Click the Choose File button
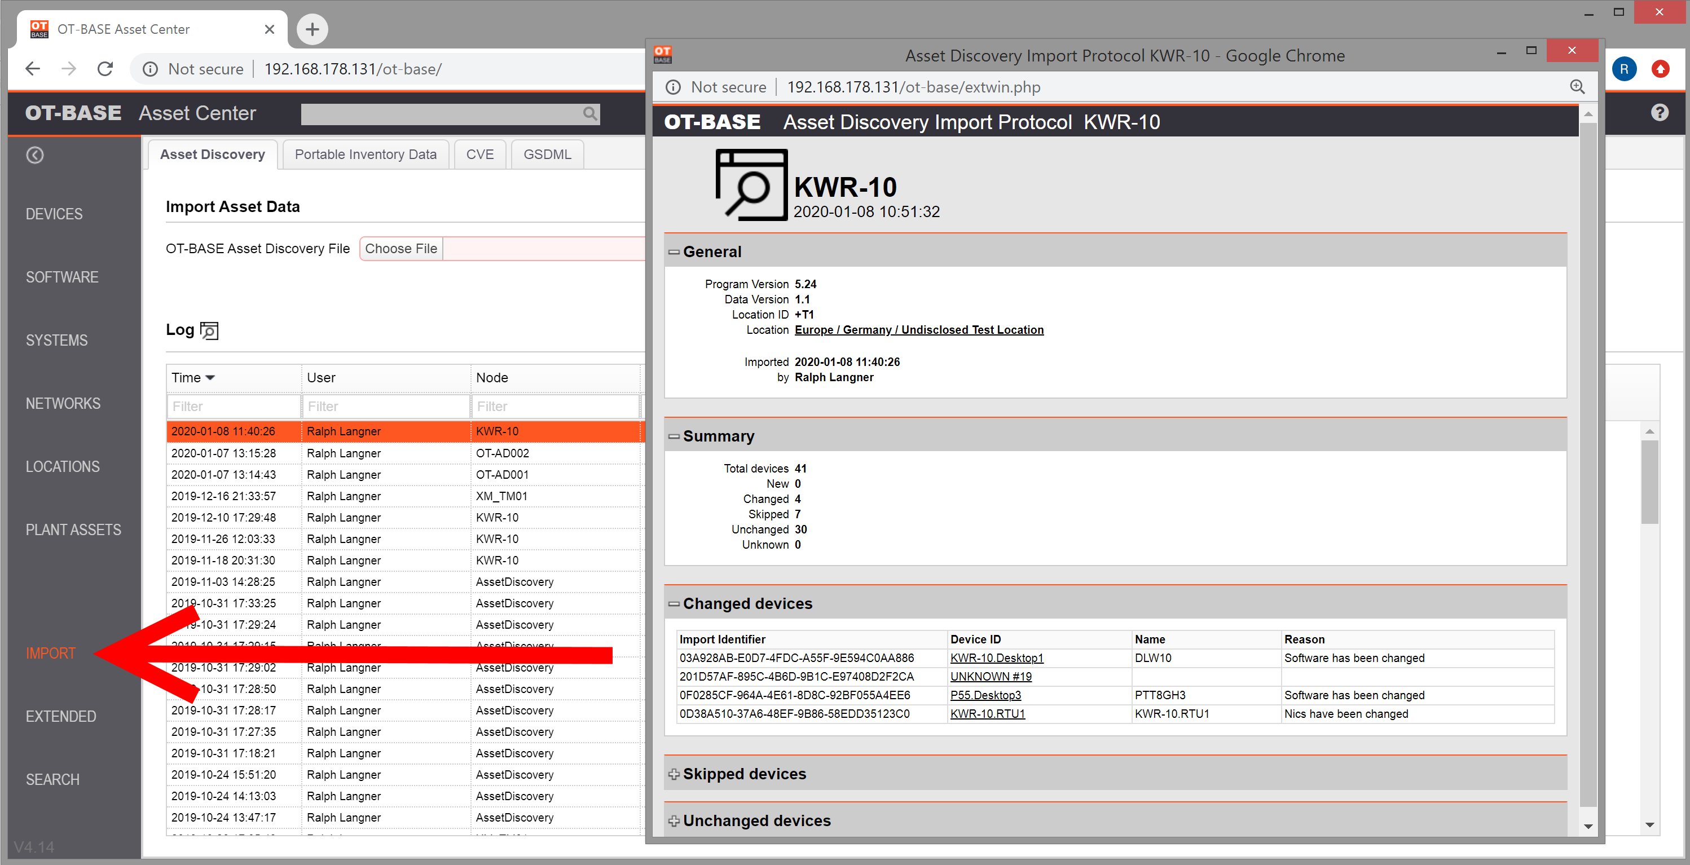 click(x=401, y=249)
